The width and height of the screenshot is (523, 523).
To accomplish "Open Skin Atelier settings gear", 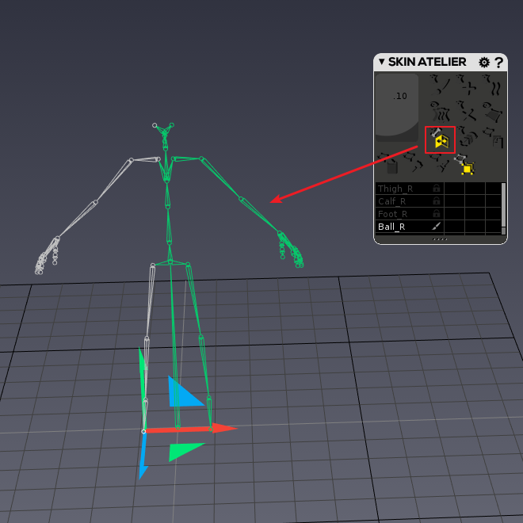I will [484, 63].
